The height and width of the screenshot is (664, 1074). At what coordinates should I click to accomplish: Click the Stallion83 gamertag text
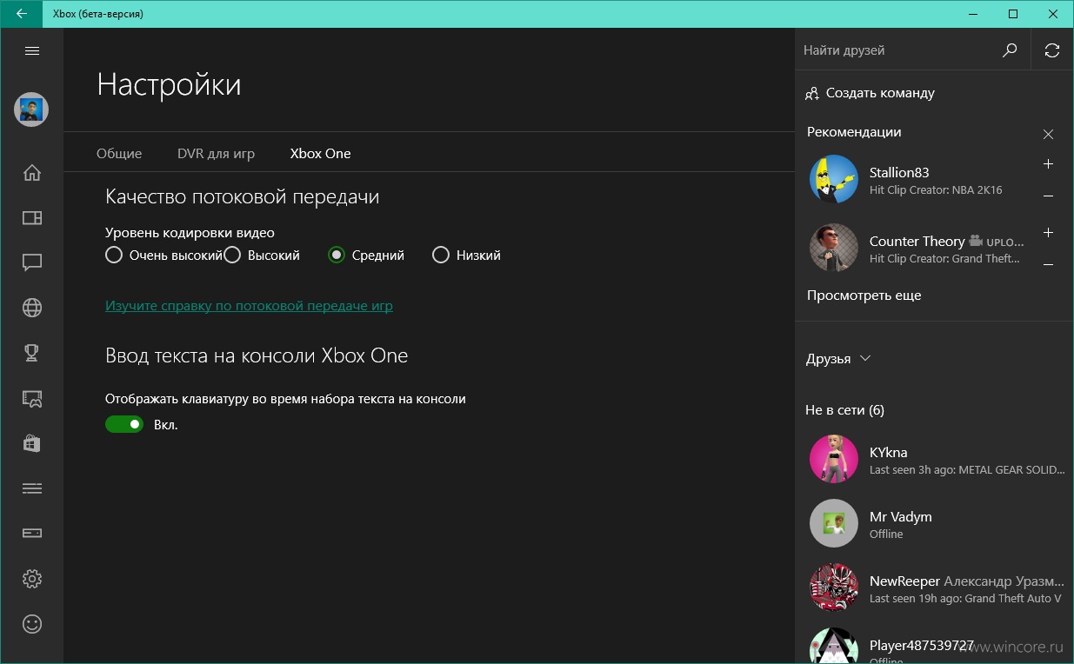tap(899, 172)
